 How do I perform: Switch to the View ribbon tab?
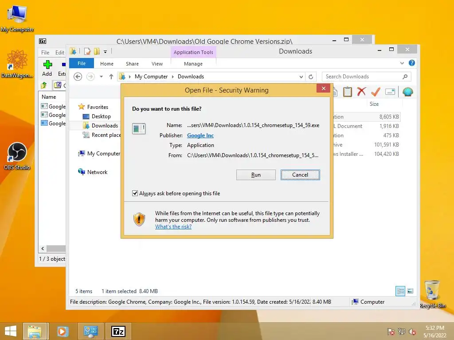coord(157,64)
